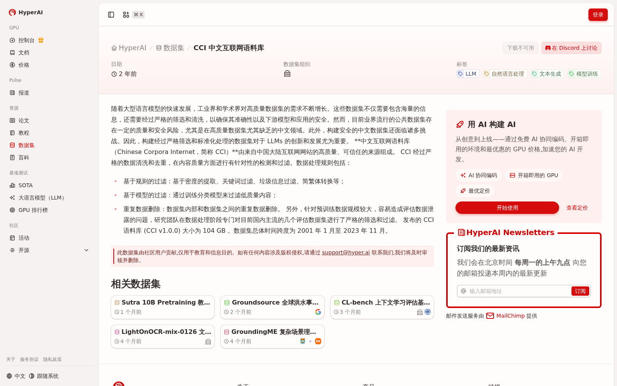Click the AI 协同编码 chip
This screenshot has height=386, width=617.
pos(479,175)
